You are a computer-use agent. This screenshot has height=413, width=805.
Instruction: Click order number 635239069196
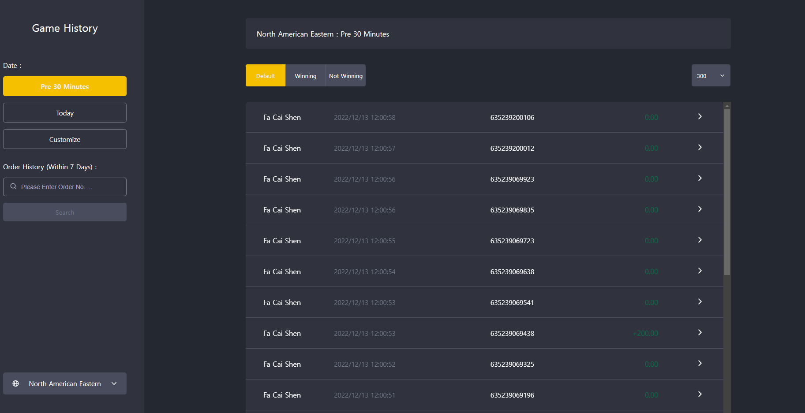[512, 395]
